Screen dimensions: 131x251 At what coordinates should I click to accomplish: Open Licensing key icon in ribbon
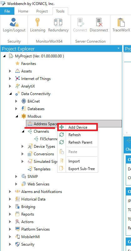click(x=38, y=22)
